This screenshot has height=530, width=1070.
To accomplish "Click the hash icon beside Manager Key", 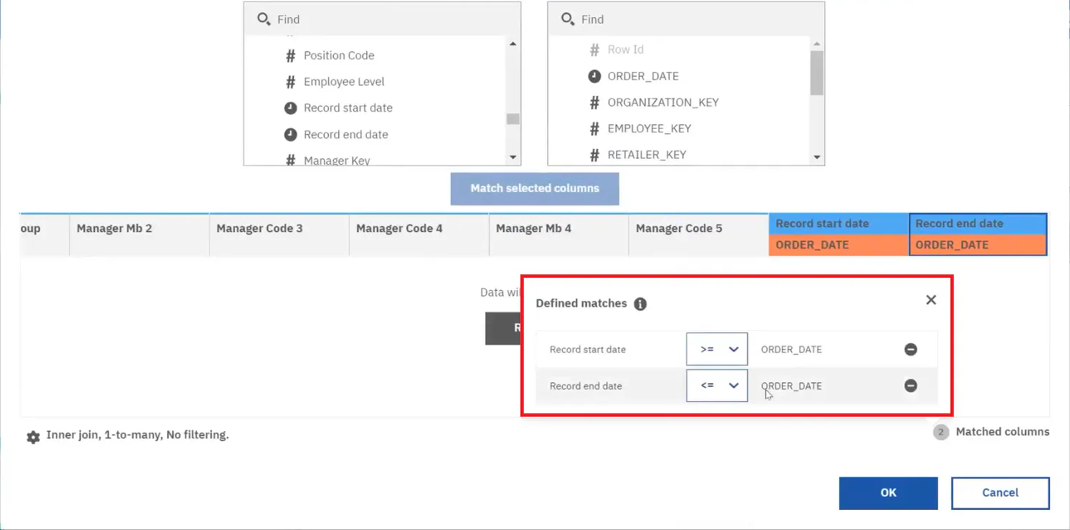I will pos(290,160).
